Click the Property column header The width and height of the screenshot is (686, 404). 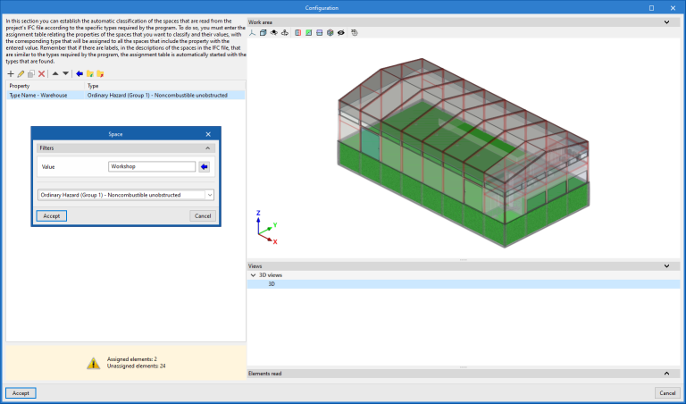[x=46, y=86]
